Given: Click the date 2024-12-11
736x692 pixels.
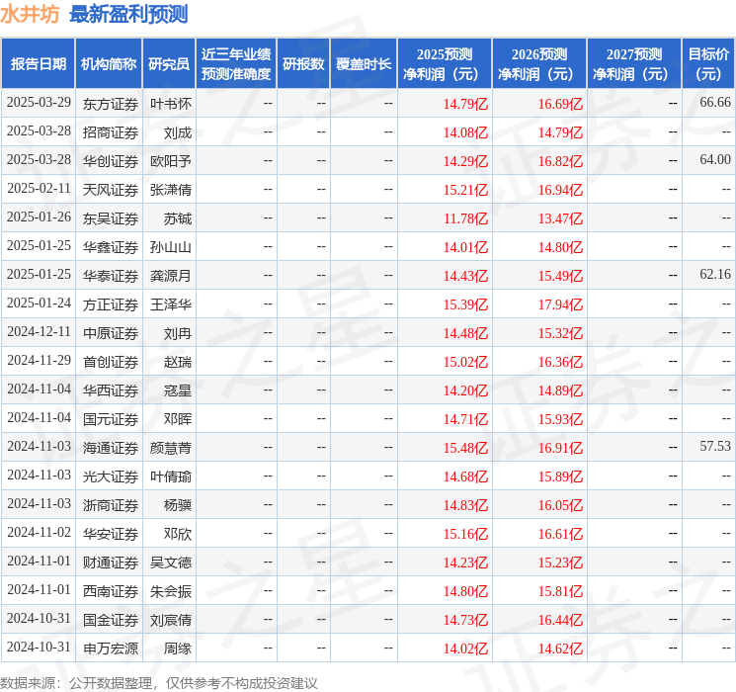Looking at the screenshot, I should tap(39, 331).
